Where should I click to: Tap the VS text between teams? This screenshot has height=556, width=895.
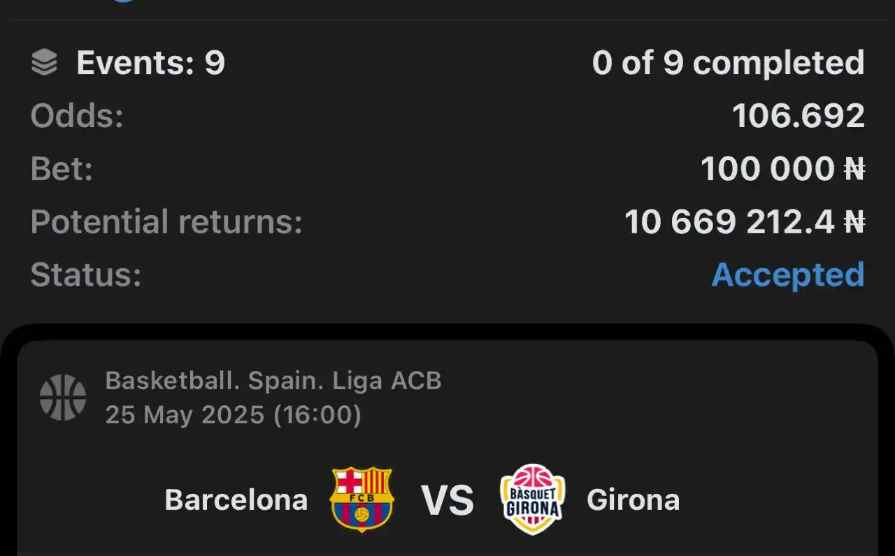click(x=447, y=500)
